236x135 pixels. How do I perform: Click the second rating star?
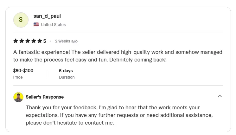[x=22, y=41]
